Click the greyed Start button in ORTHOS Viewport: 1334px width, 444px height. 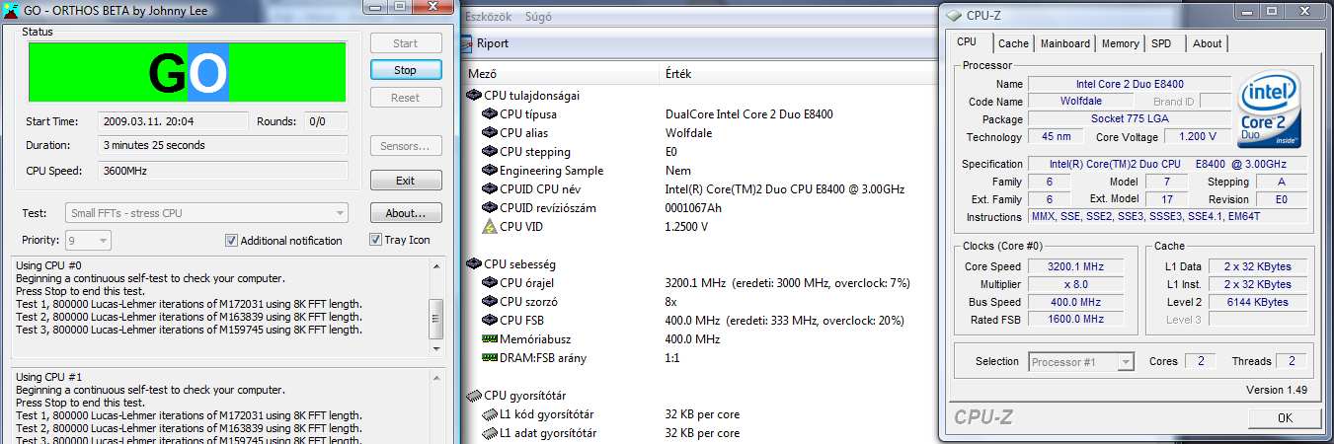tap(406, 43)
